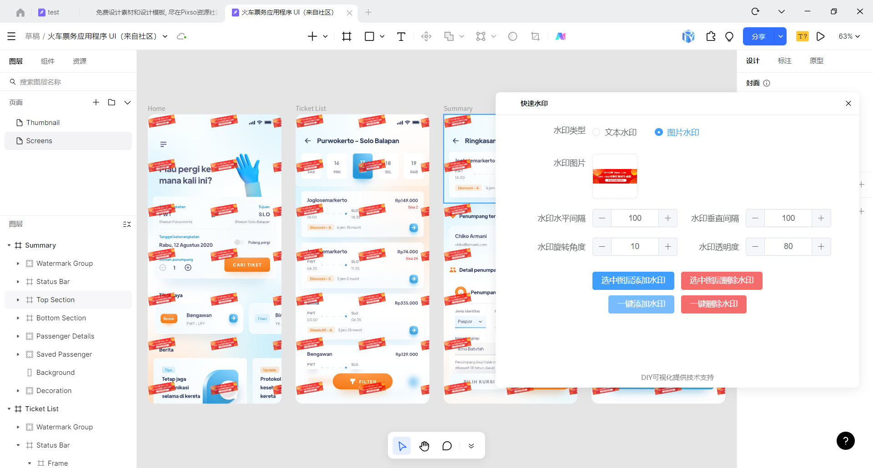Viewport: 873px width, 468px height.
Task: Open the 63% zoom level dropdown
Action: coord(849,36)
